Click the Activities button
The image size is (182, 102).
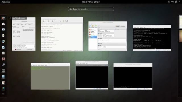6,2
